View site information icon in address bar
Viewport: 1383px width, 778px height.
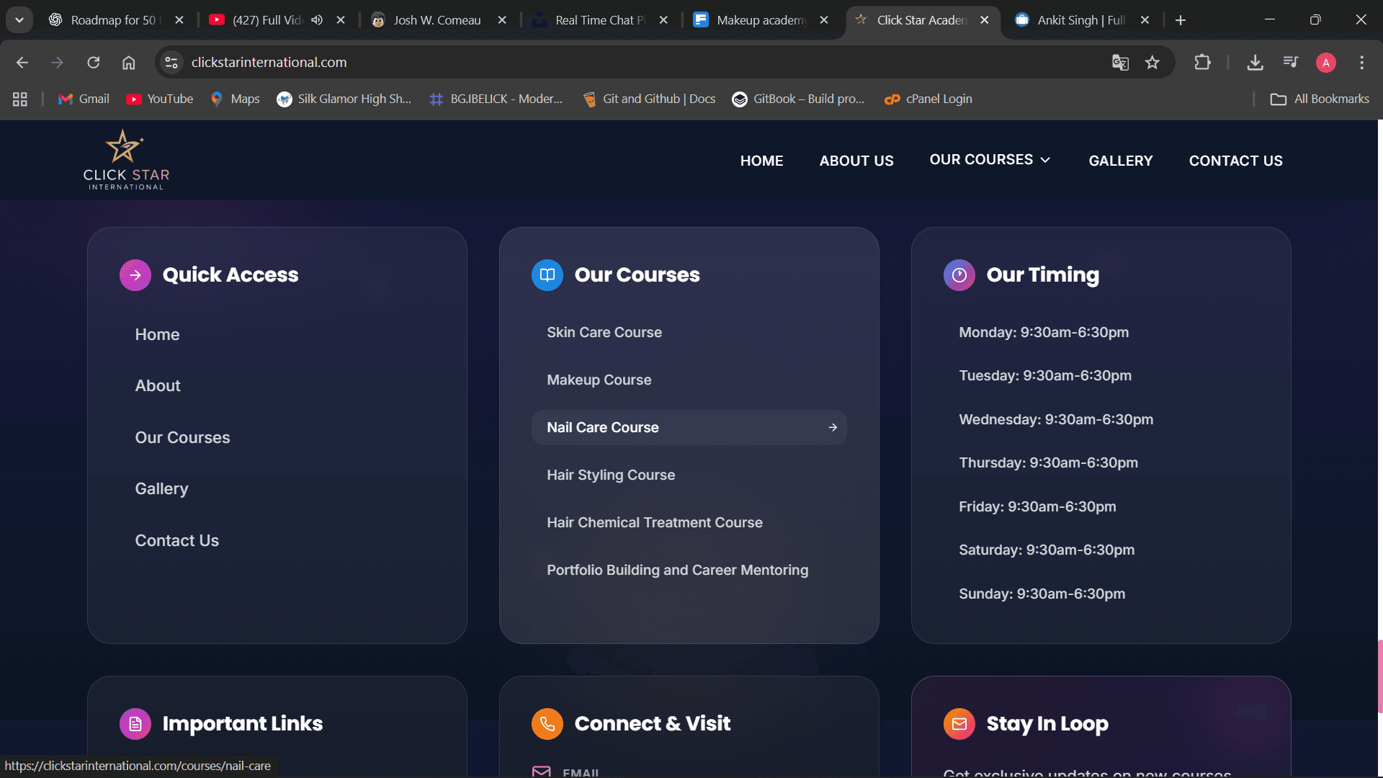(x=171, y=63)
